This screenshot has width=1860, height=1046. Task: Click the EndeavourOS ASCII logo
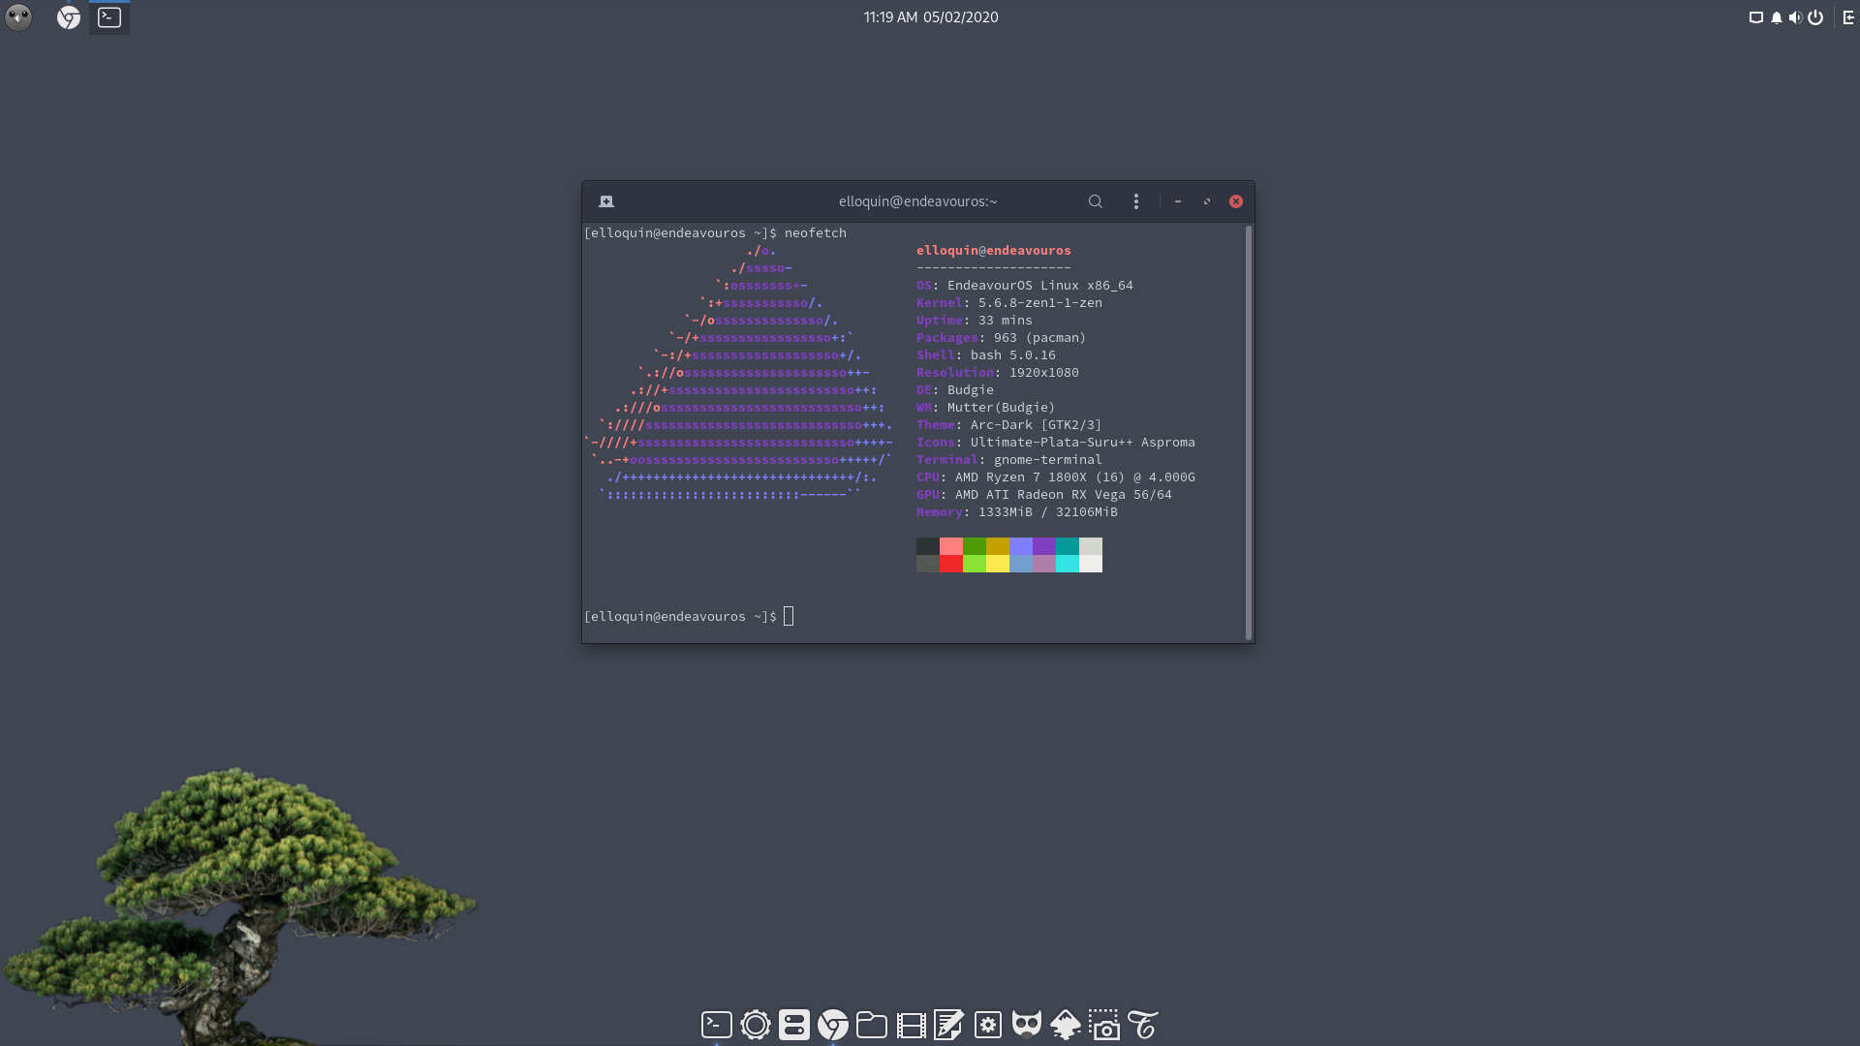tap(738, 372)
